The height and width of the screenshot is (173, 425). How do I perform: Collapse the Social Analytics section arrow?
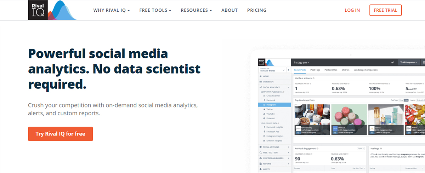pyautogui.click(x=288, y=87)
